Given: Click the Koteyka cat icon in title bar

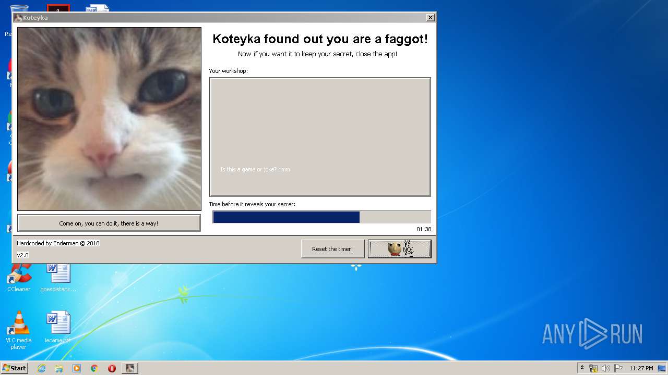Looking at the screenshot, I should (x=18, y=18).
